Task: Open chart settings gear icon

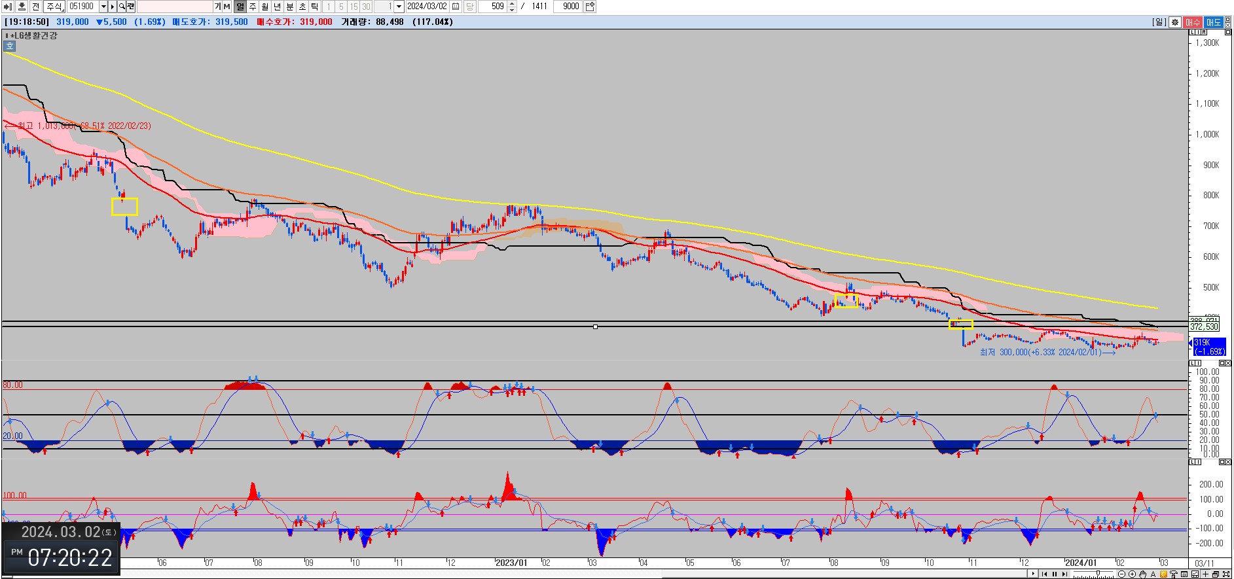Action: tap(1175, 22)
